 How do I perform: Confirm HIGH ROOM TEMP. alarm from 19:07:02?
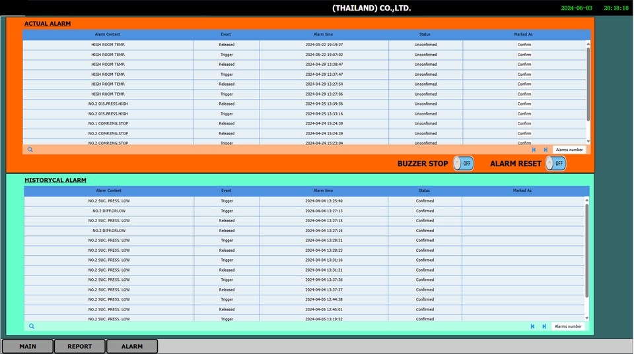(524, 55)
